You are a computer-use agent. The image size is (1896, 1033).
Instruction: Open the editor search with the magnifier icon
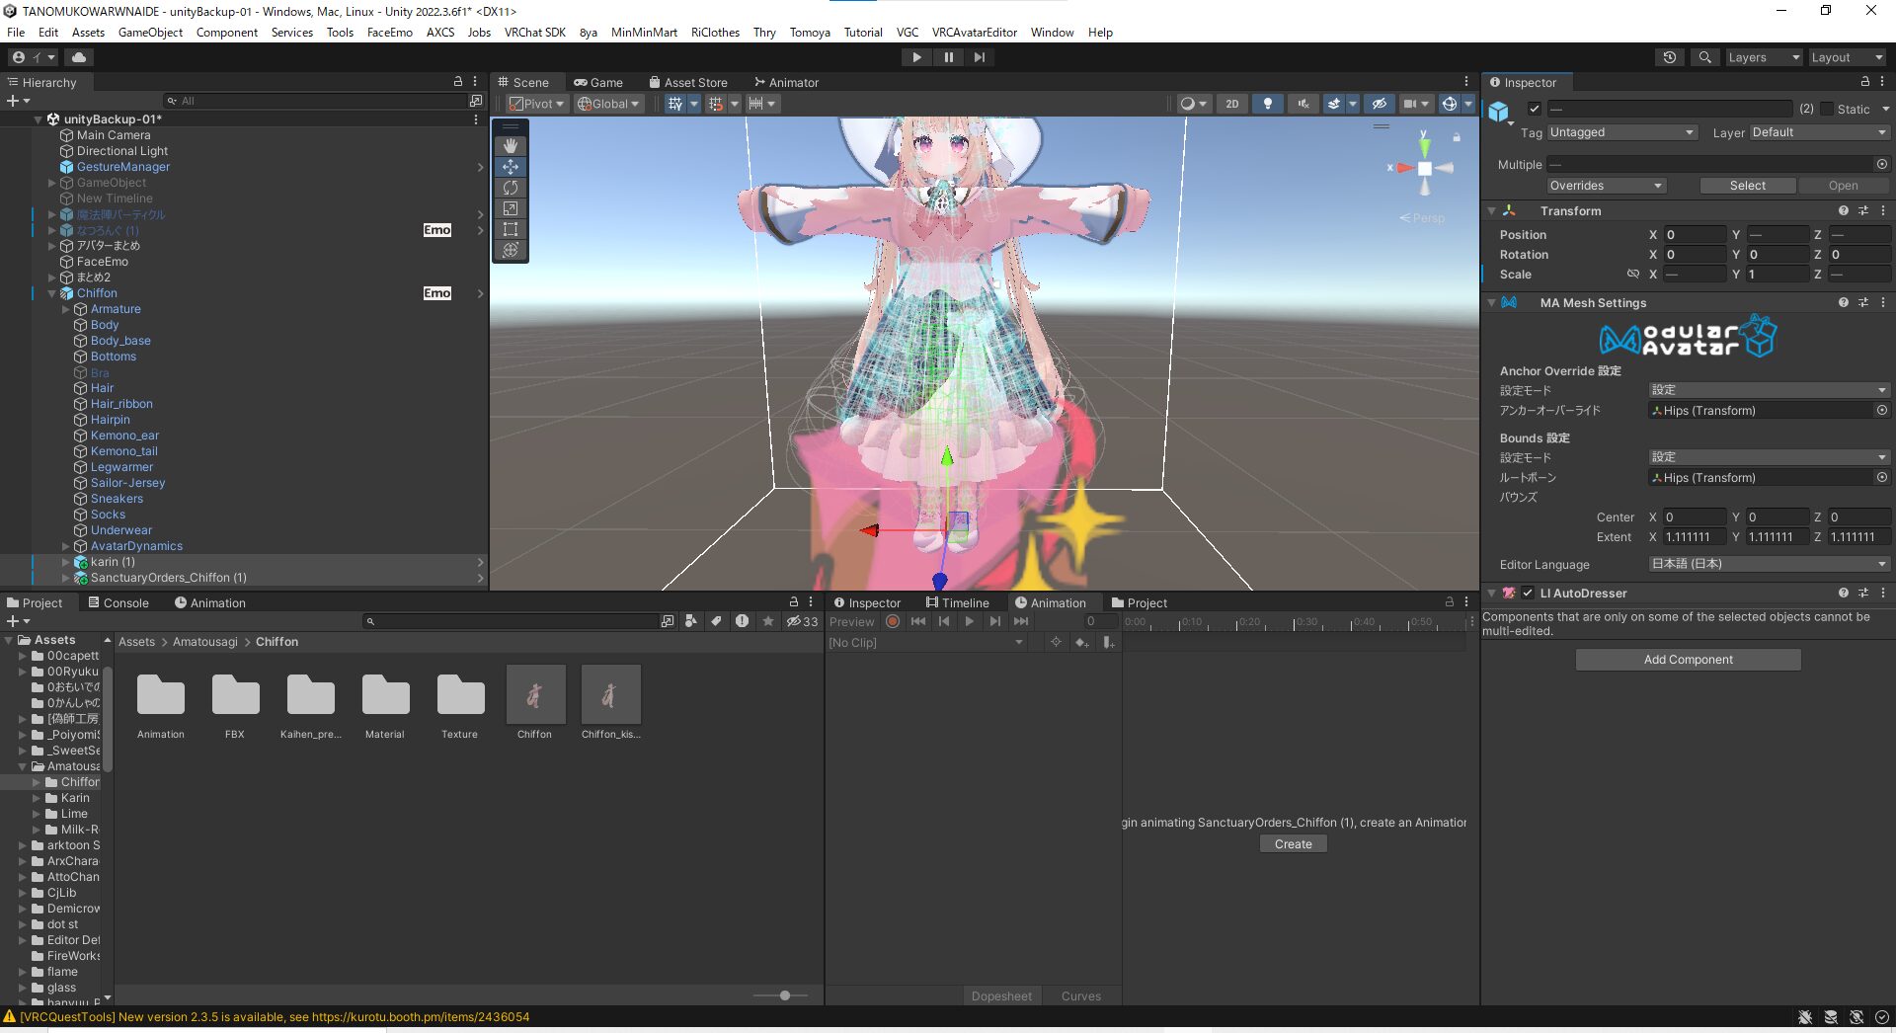click(x=1704, y=57)
